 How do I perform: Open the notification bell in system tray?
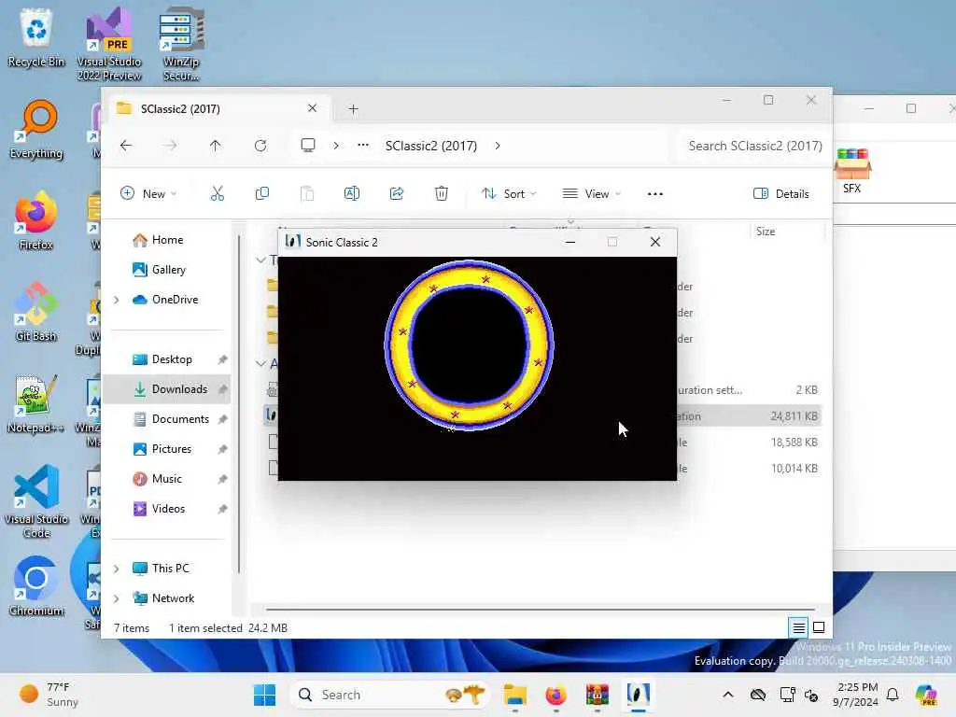[x=893, y=695]
